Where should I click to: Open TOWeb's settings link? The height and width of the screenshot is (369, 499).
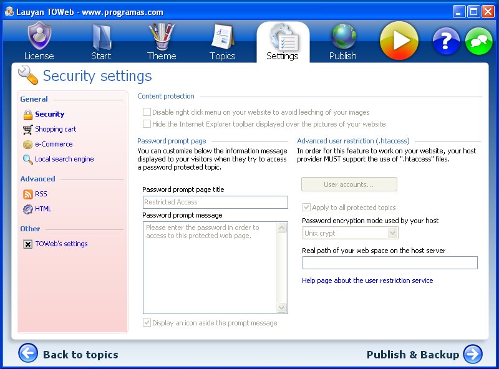(x=61, y=244)
